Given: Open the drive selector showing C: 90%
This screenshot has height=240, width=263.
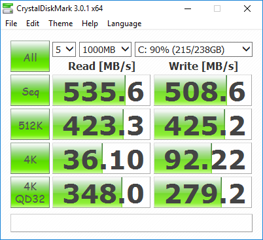Looking at the screenshot, I should click(x=194, y=50).
